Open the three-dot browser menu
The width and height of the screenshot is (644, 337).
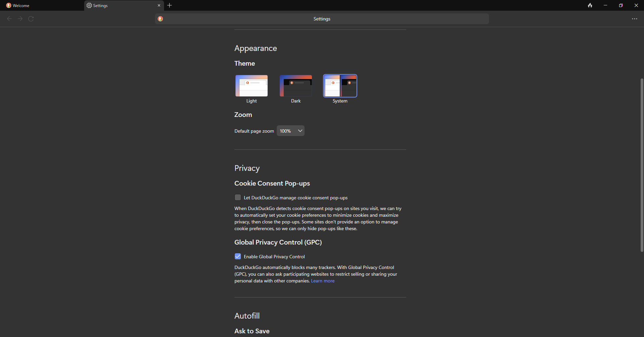point(635,19)
